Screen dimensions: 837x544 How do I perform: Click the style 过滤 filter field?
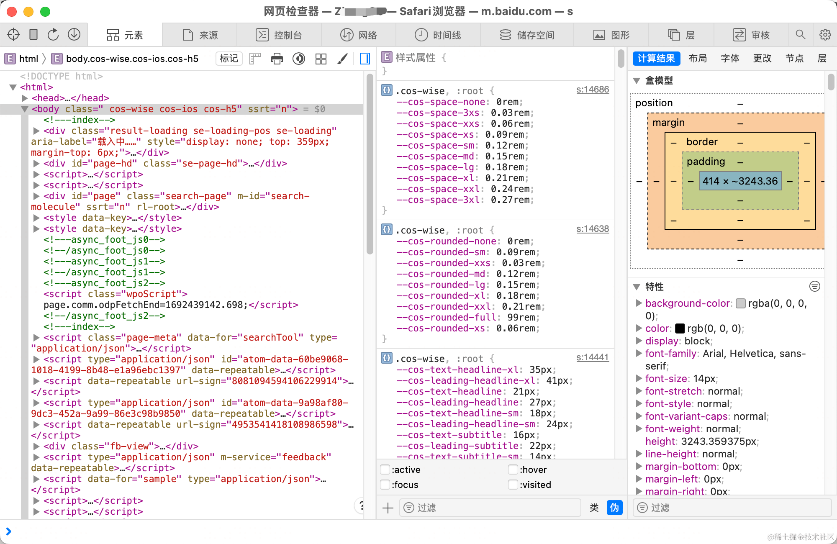point(490,508)
